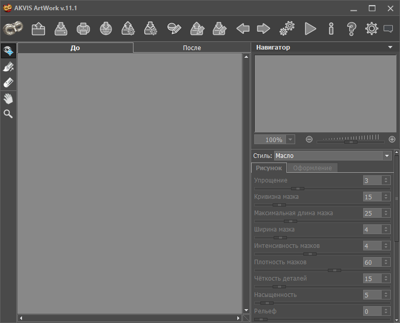Click the Print image icon

(x=83, y=29)
